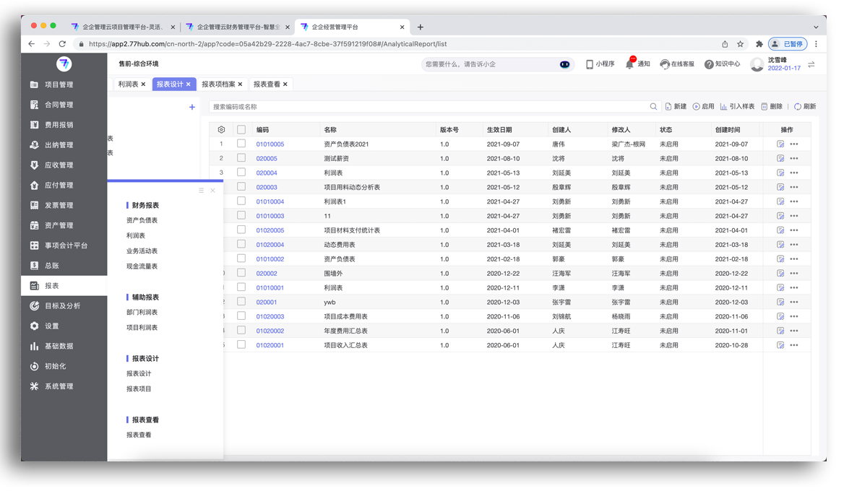Open 出纳管理 module
The image size is (844, 491).
(59, 145)
